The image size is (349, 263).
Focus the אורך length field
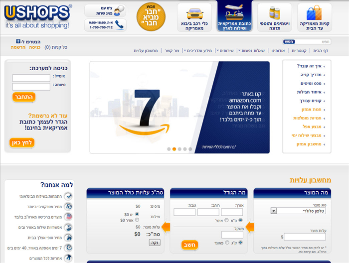coord(232,212)
